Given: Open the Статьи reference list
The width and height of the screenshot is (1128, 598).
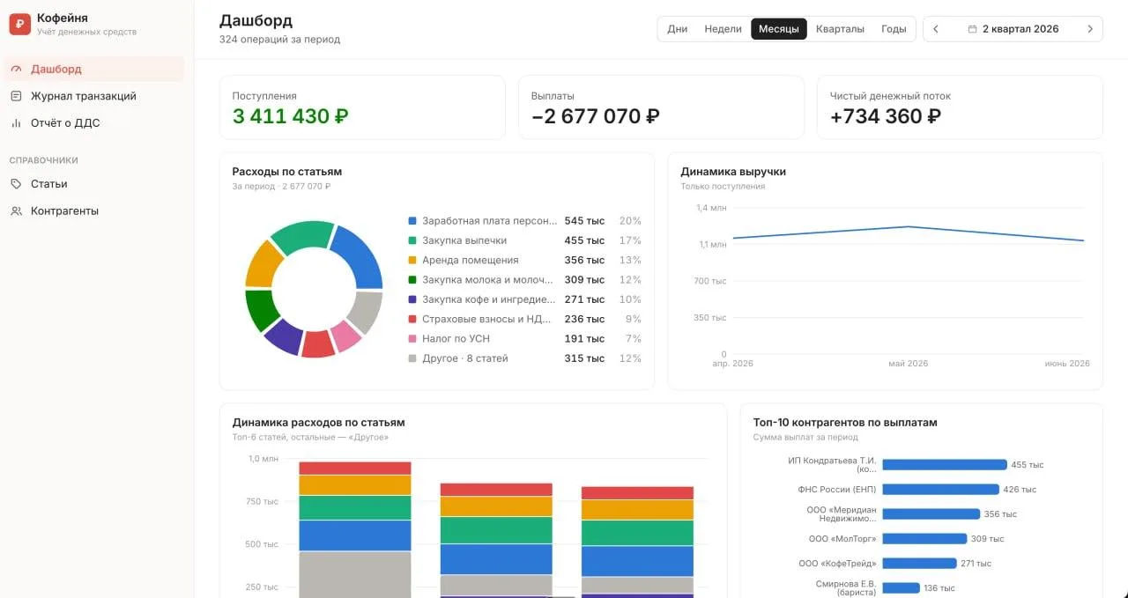Looking at the screenshot, I should coord(94,184).
